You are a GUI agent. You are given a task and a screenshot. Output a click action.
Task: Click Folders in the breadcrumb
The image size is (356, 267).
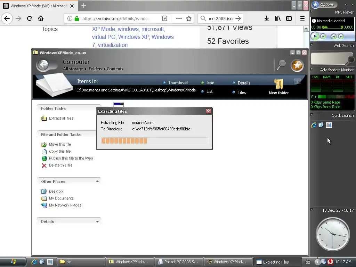click(95, 69)
